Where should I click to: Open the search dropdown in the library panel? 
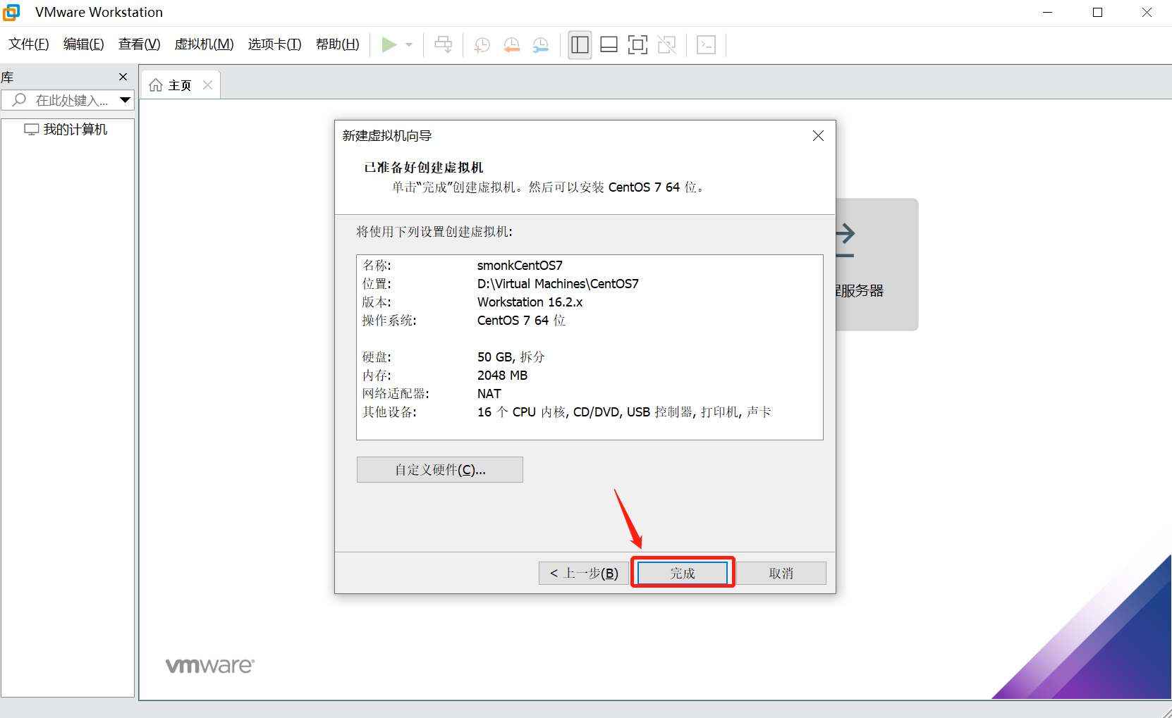click(x=126, y=100)
